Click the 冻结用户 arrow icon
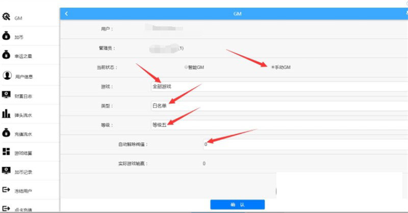The height and width of the screenshot is (213, 408). click(x=6, y=190)
